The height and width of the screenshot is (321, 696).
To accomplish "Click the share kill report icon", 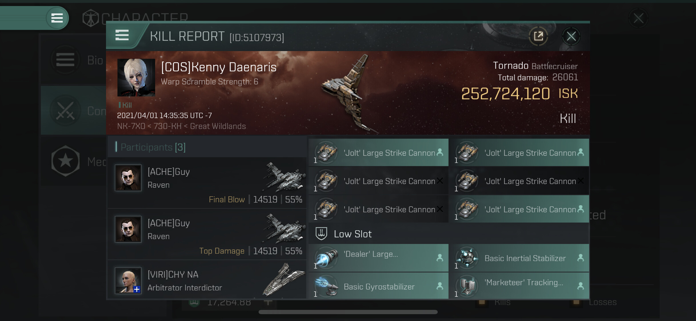I will pos(538,36).
